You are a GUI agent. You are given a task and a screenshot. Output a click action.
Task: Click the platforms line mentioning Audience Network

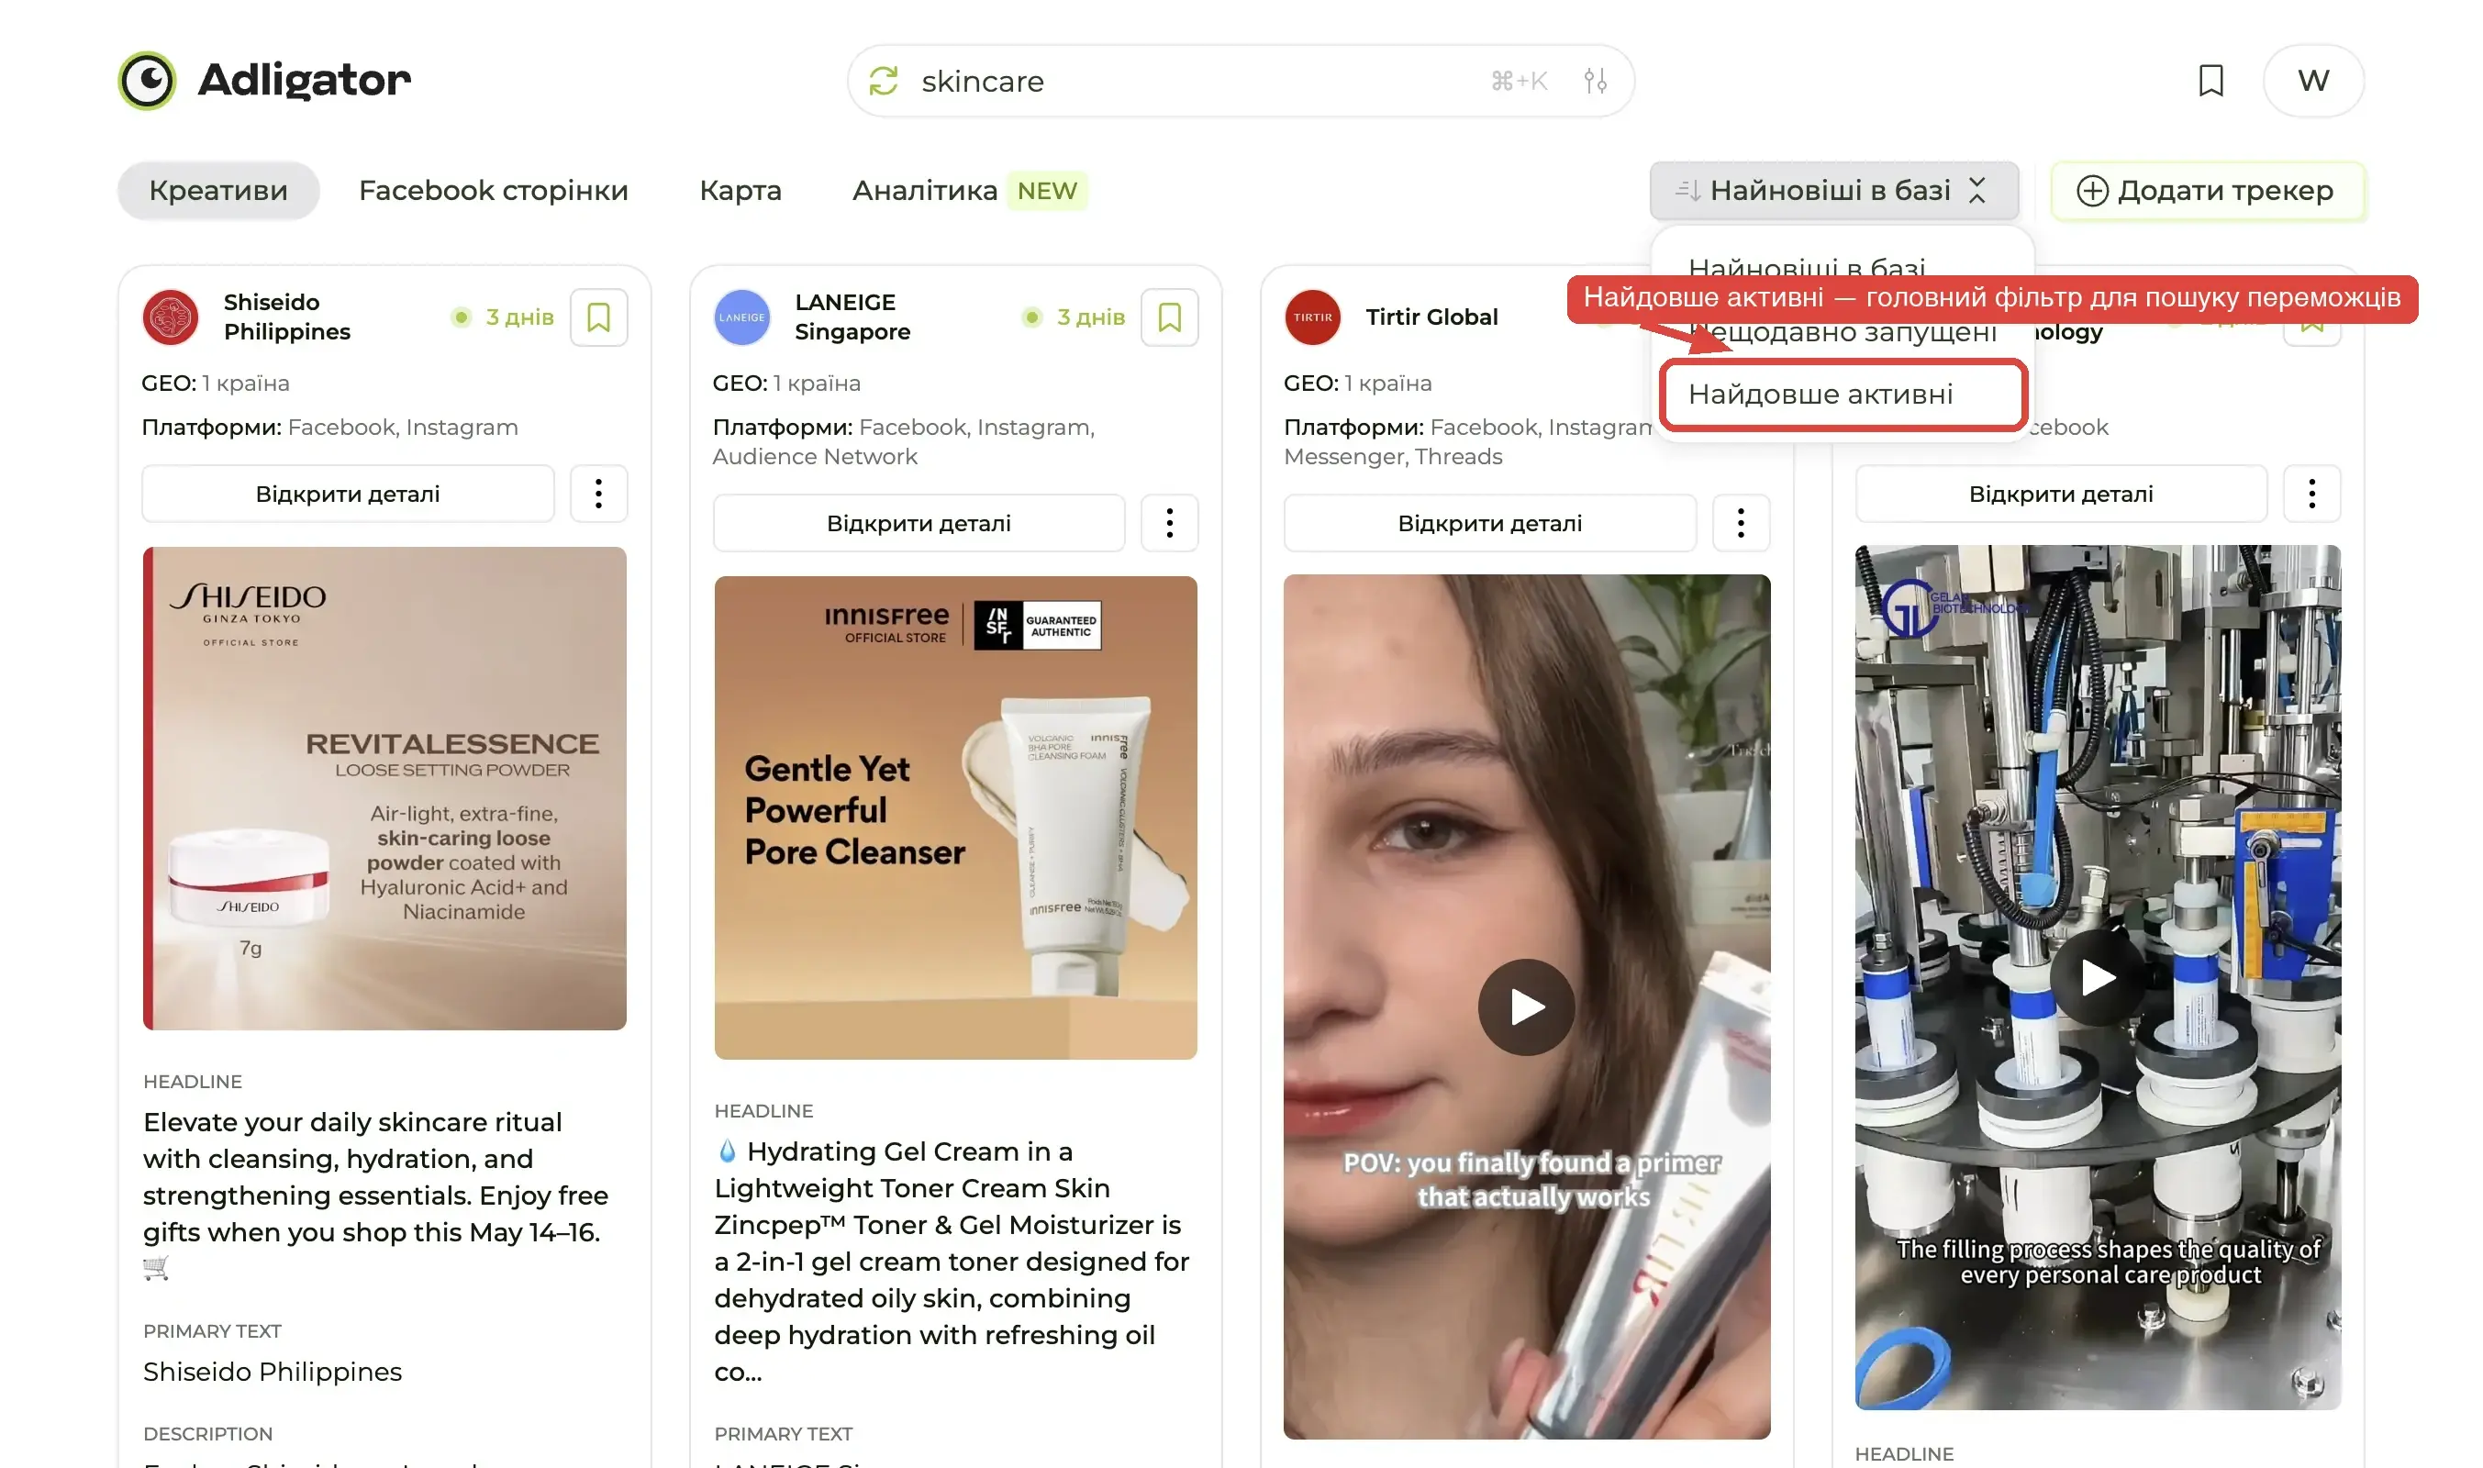coord(903,442)
